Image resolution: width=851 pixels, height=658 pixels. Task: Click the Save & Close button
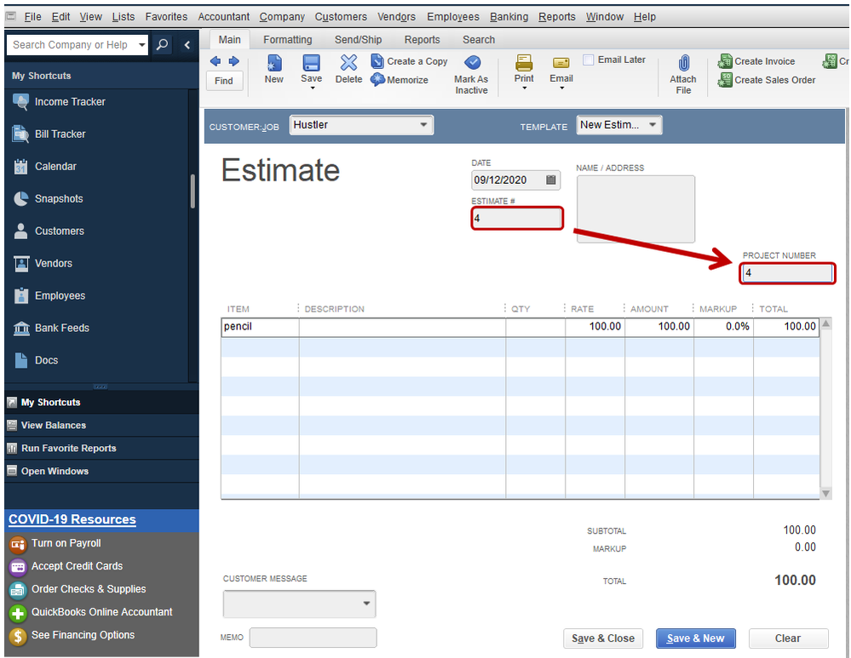pos(603,638)
